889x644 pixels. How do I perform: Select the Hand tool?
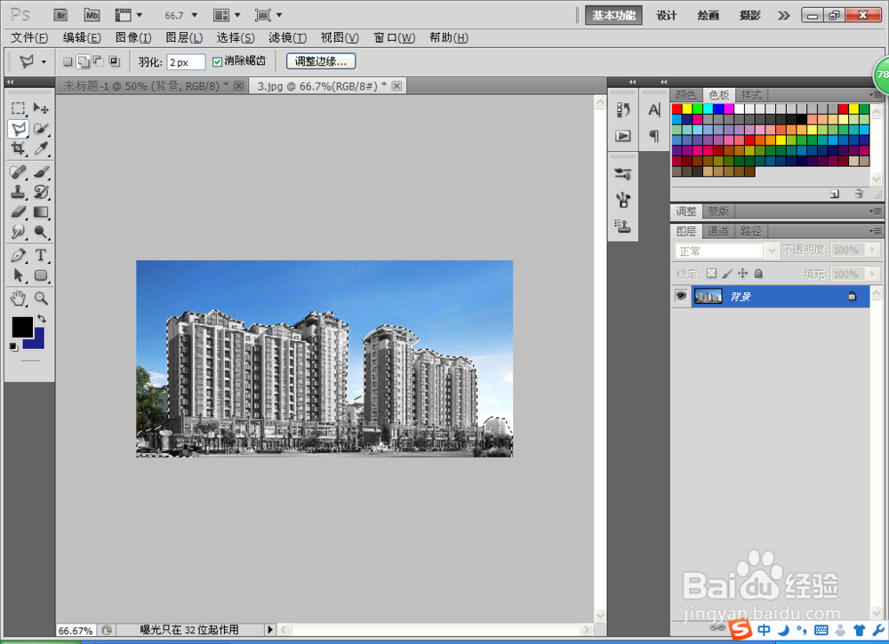18,298
